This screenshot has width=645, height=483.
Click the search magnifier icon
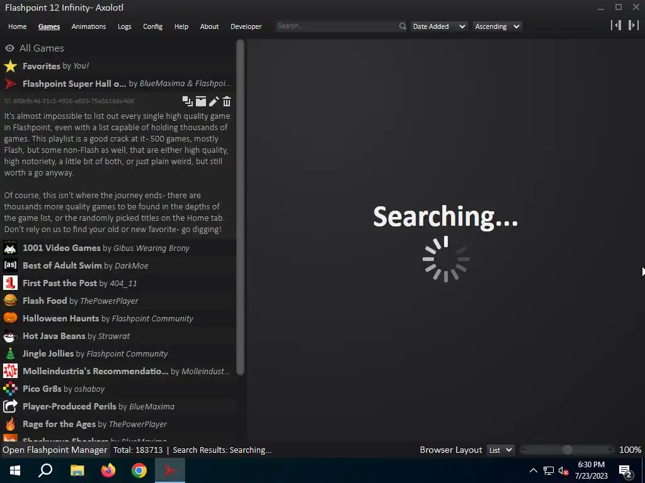pos(402,26)
